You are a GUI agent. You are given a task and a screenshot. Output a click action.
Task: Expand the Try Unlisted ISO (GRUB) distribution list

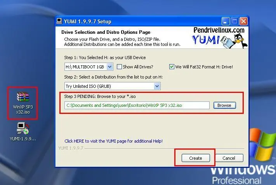tap(112, 86)
